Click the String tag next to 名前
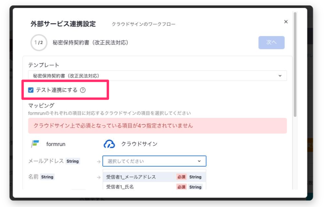Screen dimensions: 328x207 (x=47, y=177)
